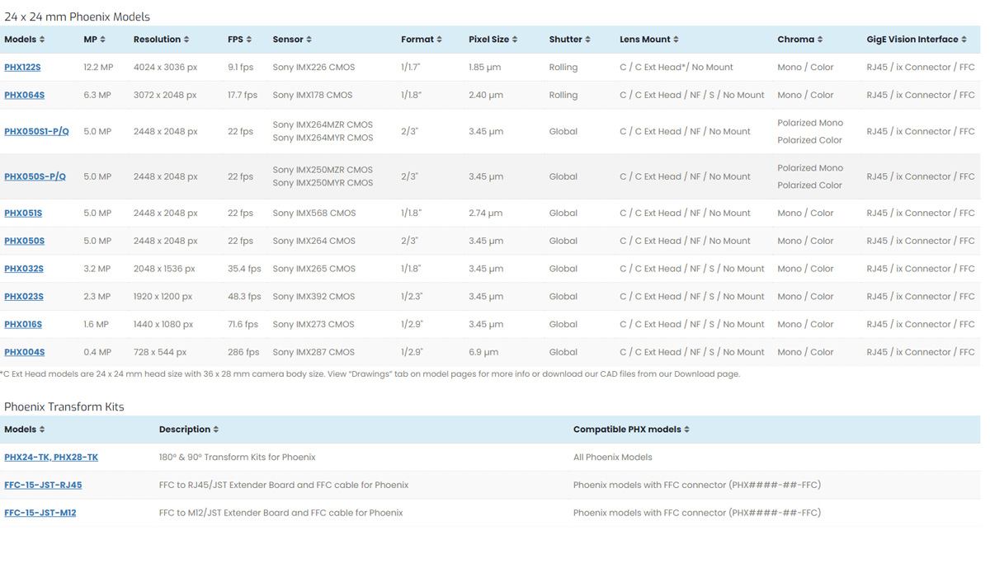Open the PHX032S model page
The image size is (990, 568).
tap(24, 269)
